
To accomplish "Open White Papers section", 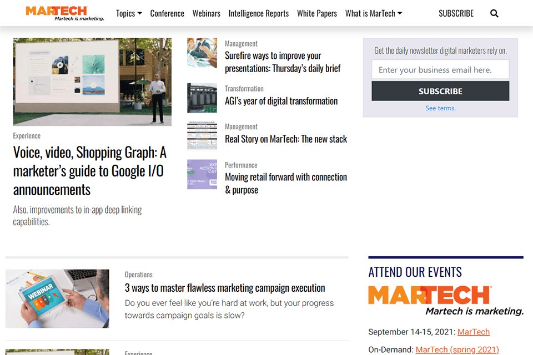I will (317, 13).
